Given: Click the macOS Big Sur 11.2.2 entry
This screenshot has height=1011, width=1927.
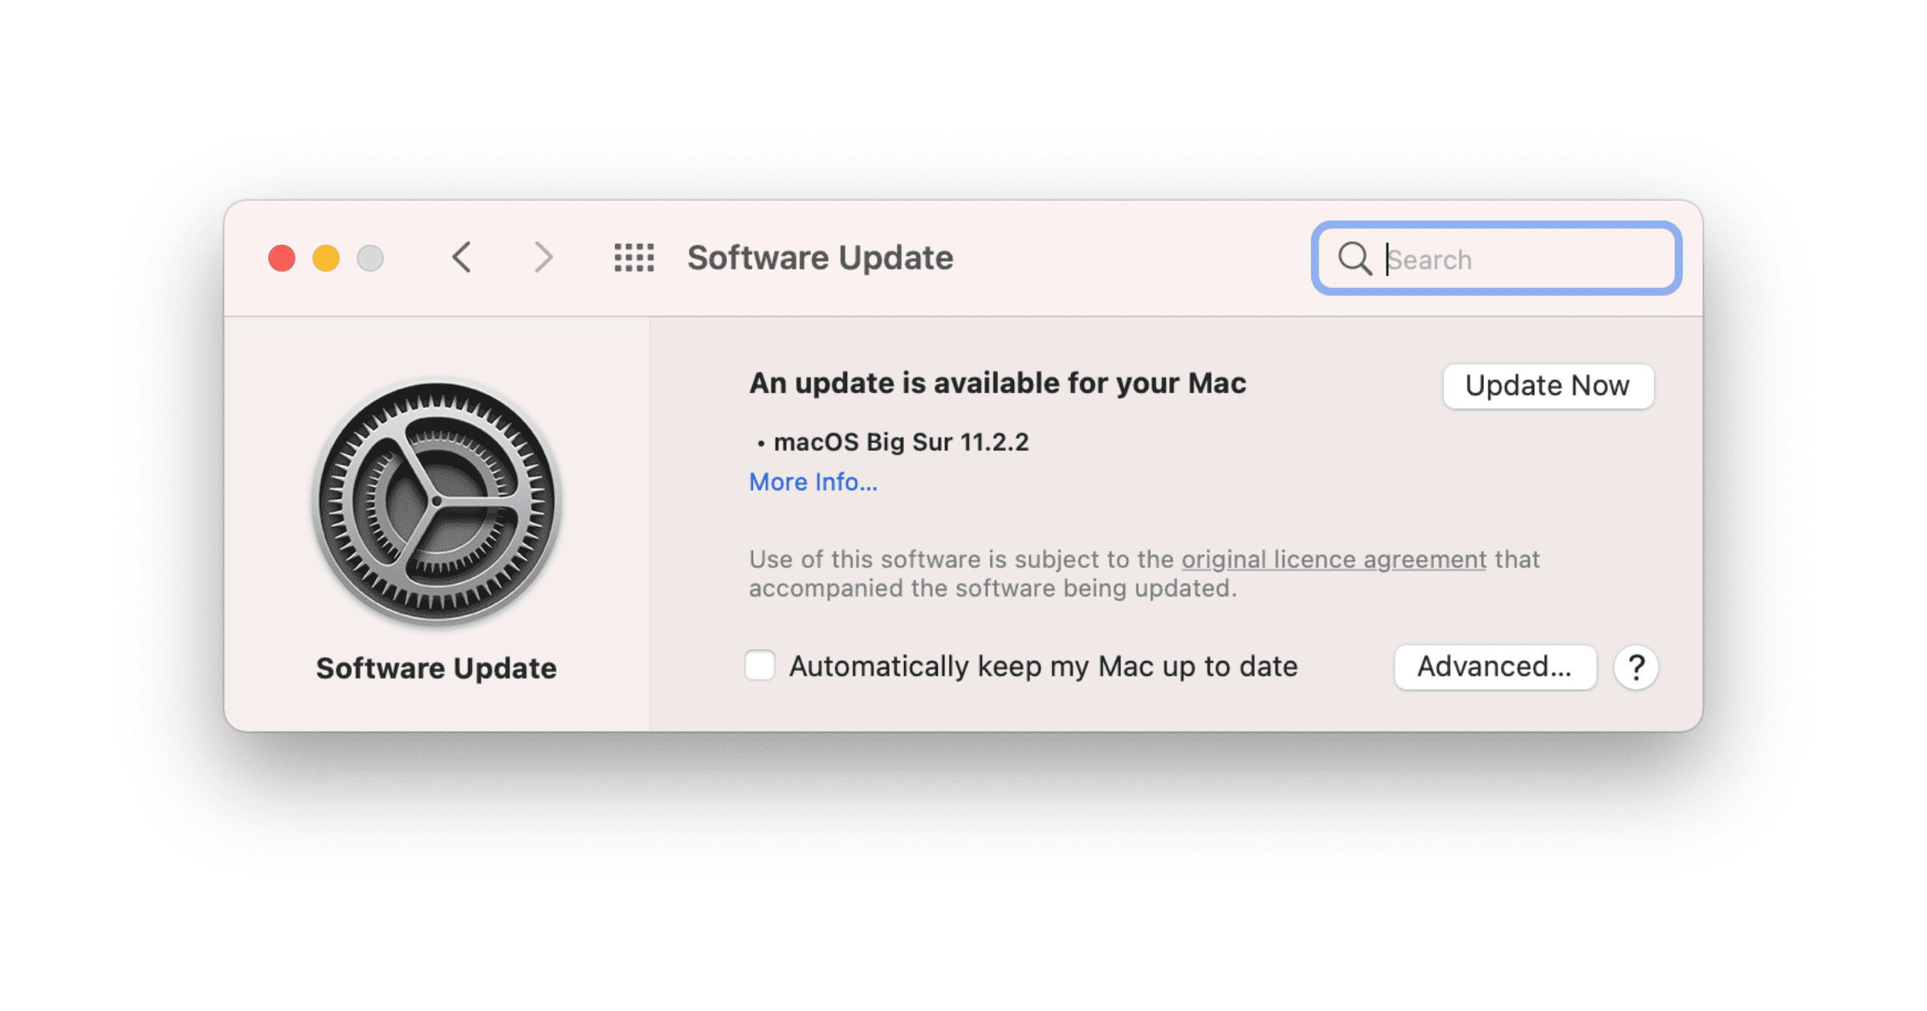Looking at the screenshot, I should [900, 442].
